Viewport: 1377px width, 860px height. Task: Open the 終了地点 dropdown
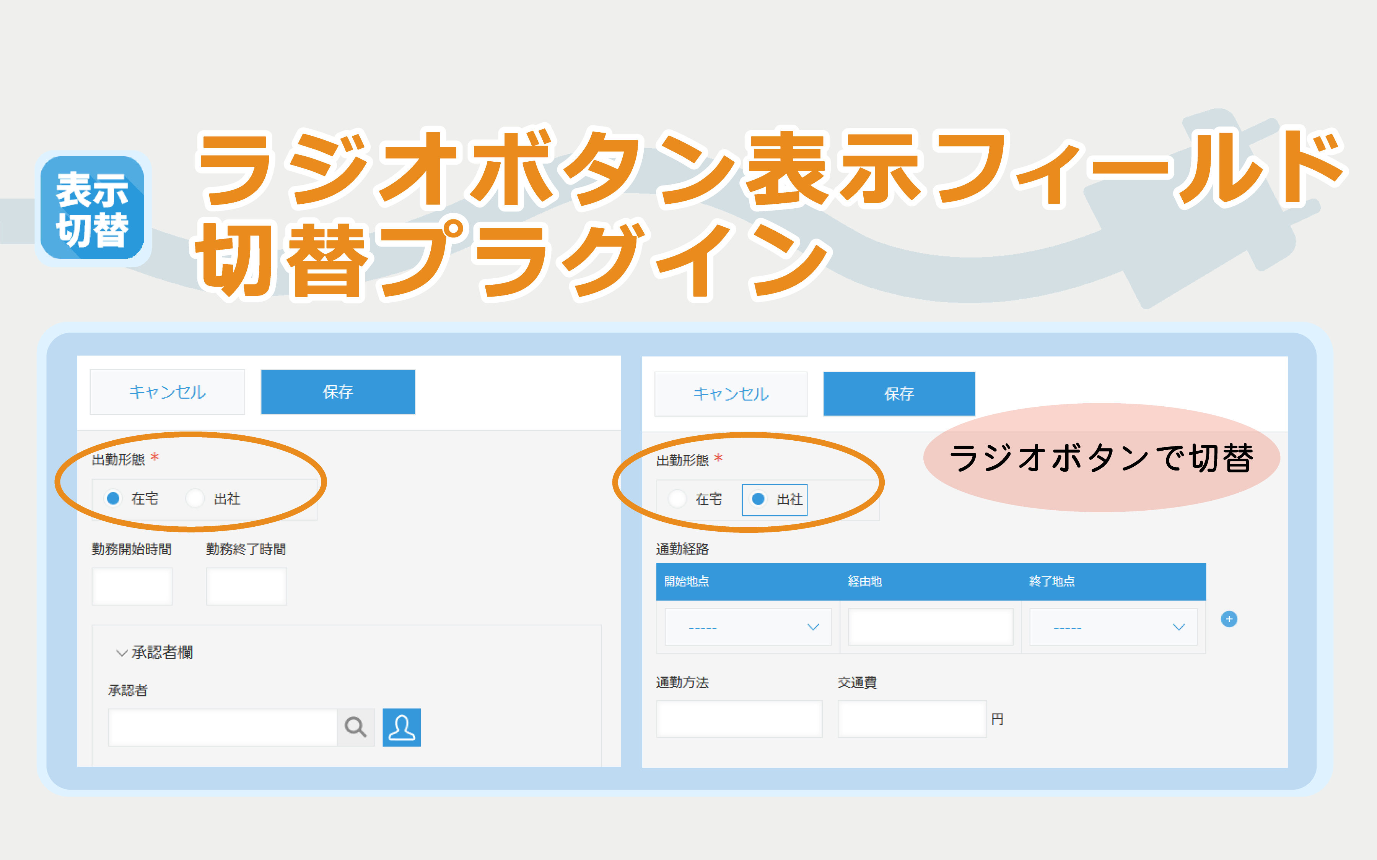(x=1113, y=627)
